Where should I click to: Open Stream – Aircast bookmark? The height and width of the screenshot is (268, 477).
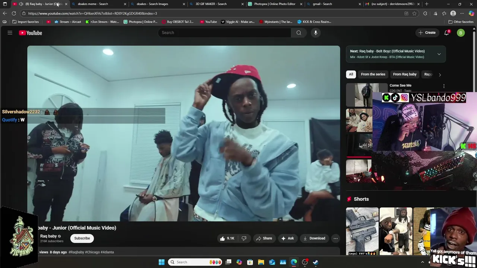68,22
